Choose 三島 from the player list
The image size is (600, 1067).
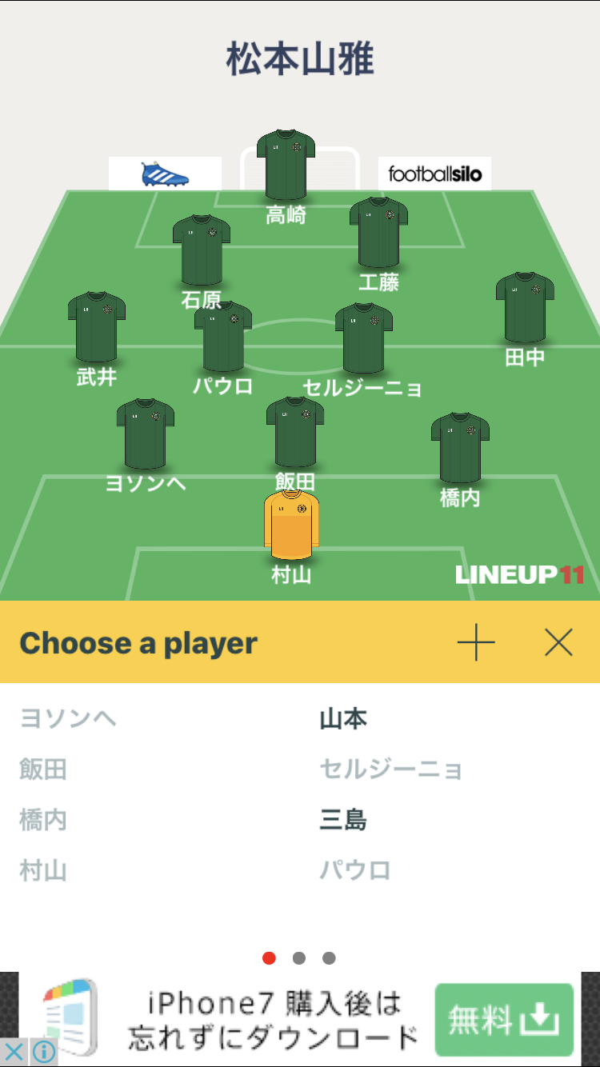(343, 820)
